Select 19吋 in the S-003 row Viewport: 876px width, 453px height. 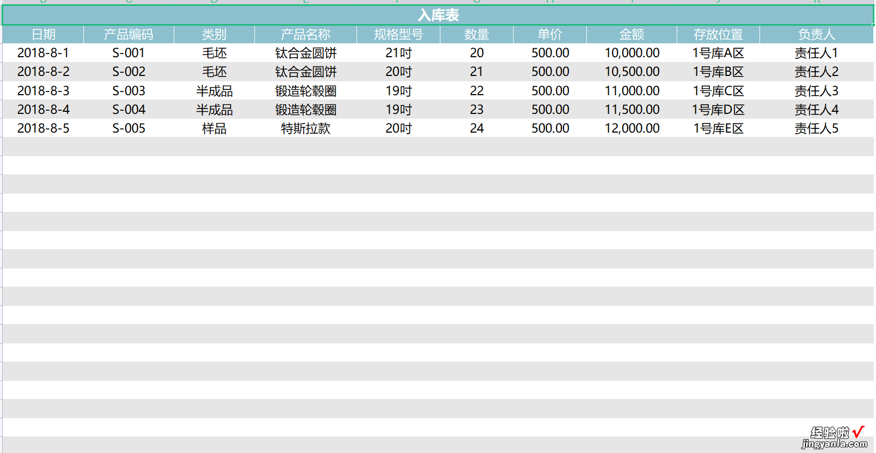click(x=399, y=90)
